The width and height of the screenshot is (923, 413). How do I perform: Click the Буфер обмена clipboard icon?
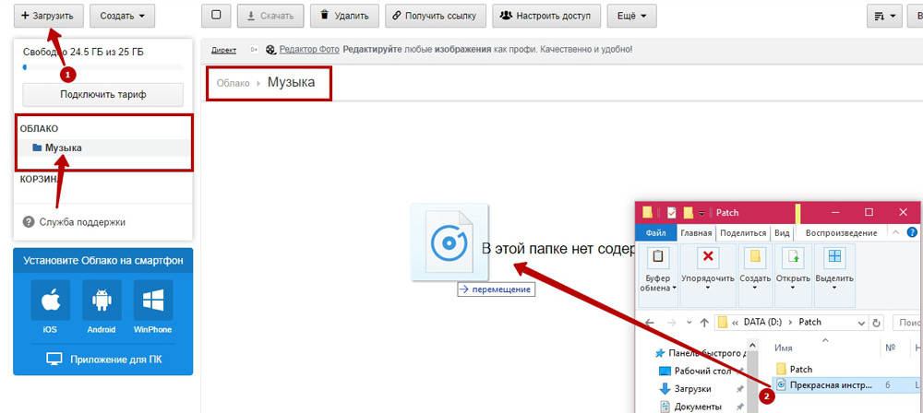point(659,256)
